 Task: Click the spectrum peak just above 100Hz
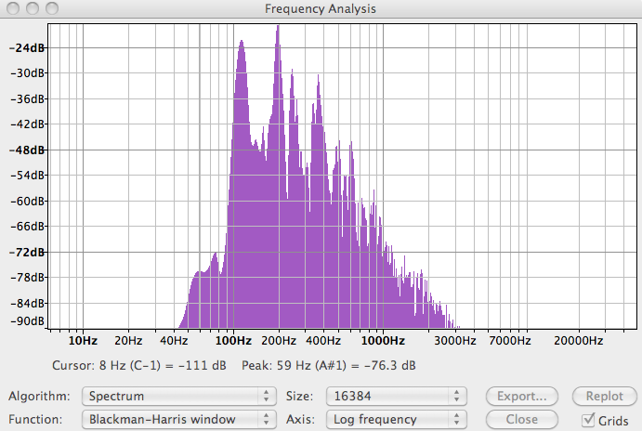click(242, 43)
